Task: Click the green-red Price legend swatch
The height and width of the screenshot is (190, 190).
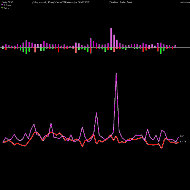Action: (x=2, y=8)
